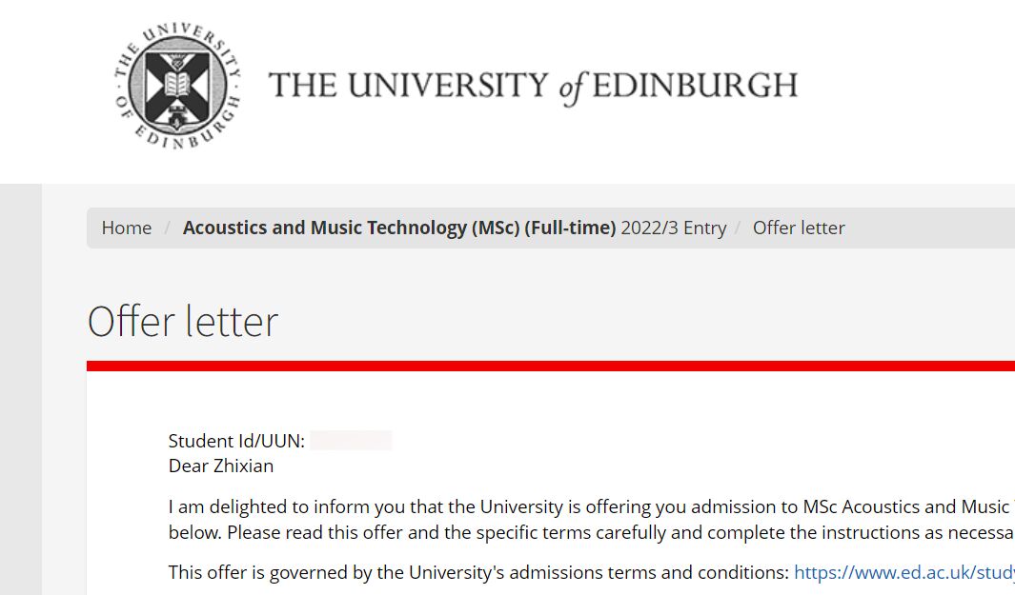Click the redacted Student Id value box
1015x595 pixels.
coord(351,441)
